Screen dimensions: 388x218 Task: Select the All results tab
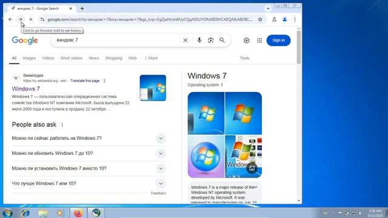[14, 58]
